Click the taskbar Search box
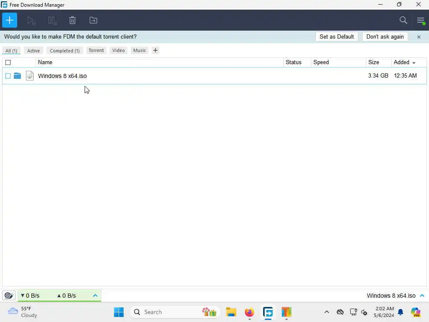This screenshot has width=429, height=322. pyautogui.click(x=175, y=312)
